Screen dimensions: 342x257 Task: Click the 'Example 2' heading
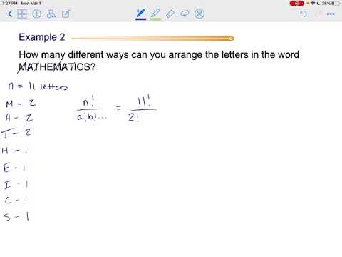(42, 37)
